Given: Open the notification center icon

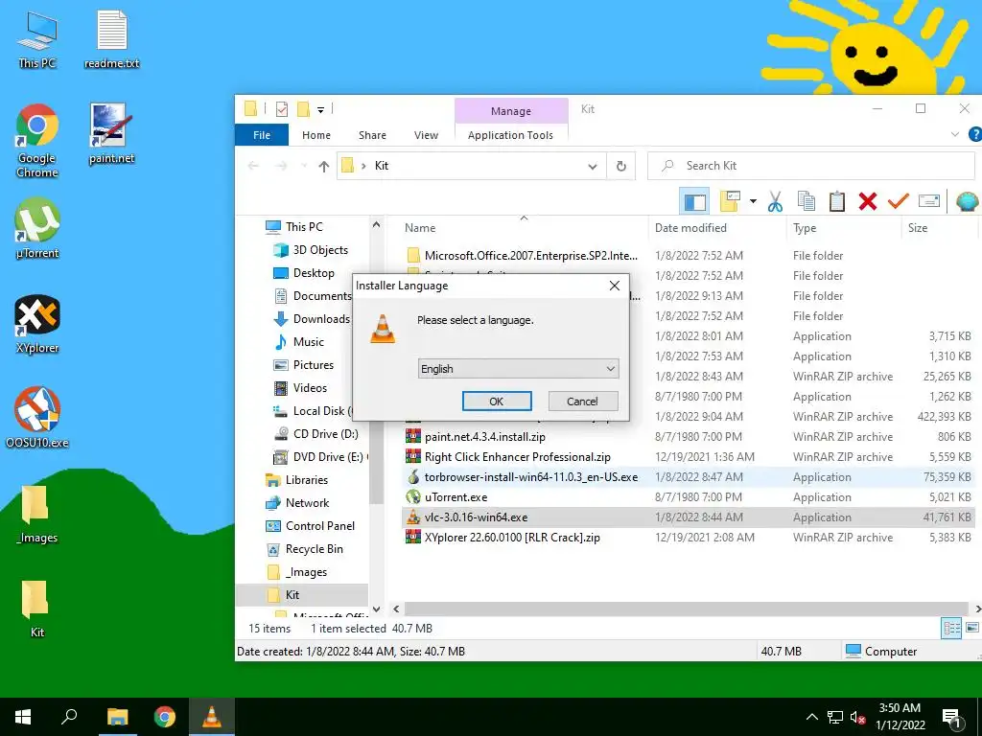Looking at the screenshot, I should (951, 717).
